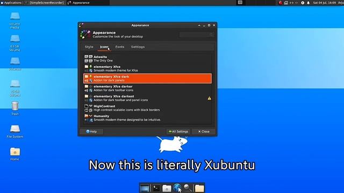Image resolution: width=344 pixels, height=193 pixels.
Task: Click the clock showing Sat 04 Jul
Action: [325, 3]
